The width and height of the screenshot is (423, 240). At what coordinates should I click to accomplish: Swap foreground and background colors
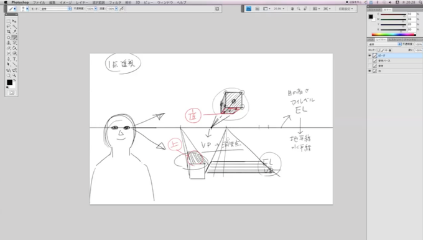[x=14, y=80]
